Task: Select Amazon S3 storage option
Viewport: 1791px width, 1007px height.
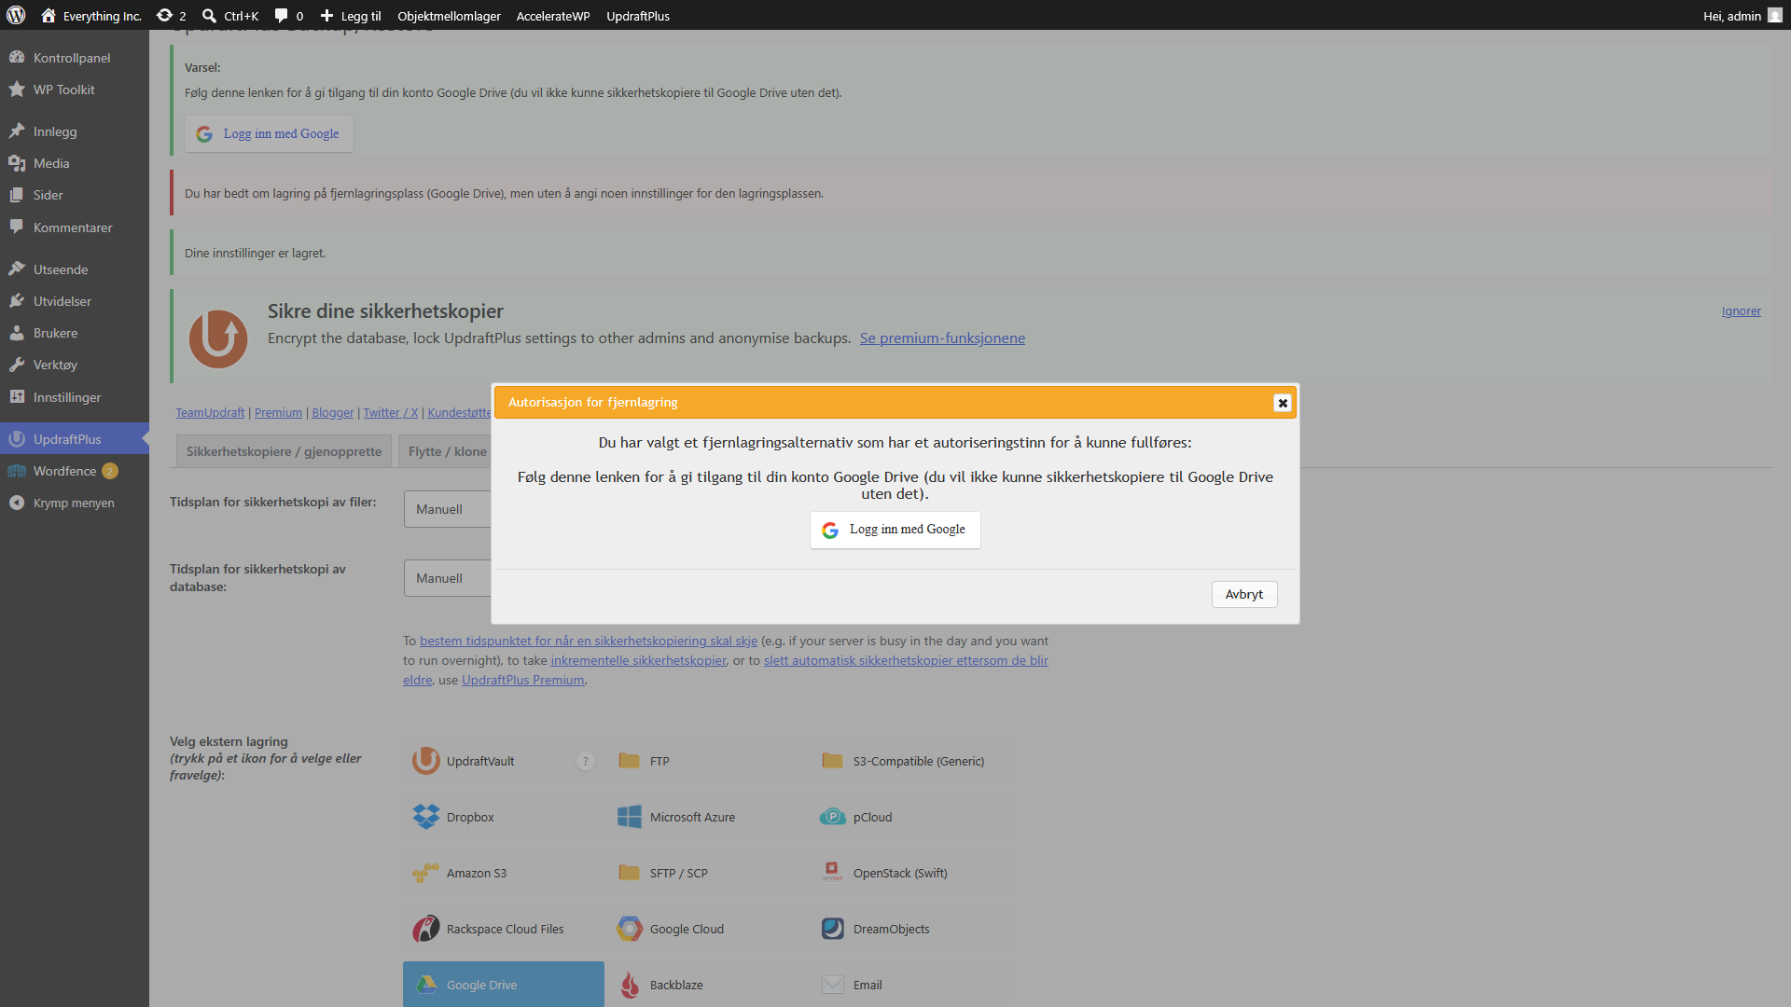Action: (504, 873)
